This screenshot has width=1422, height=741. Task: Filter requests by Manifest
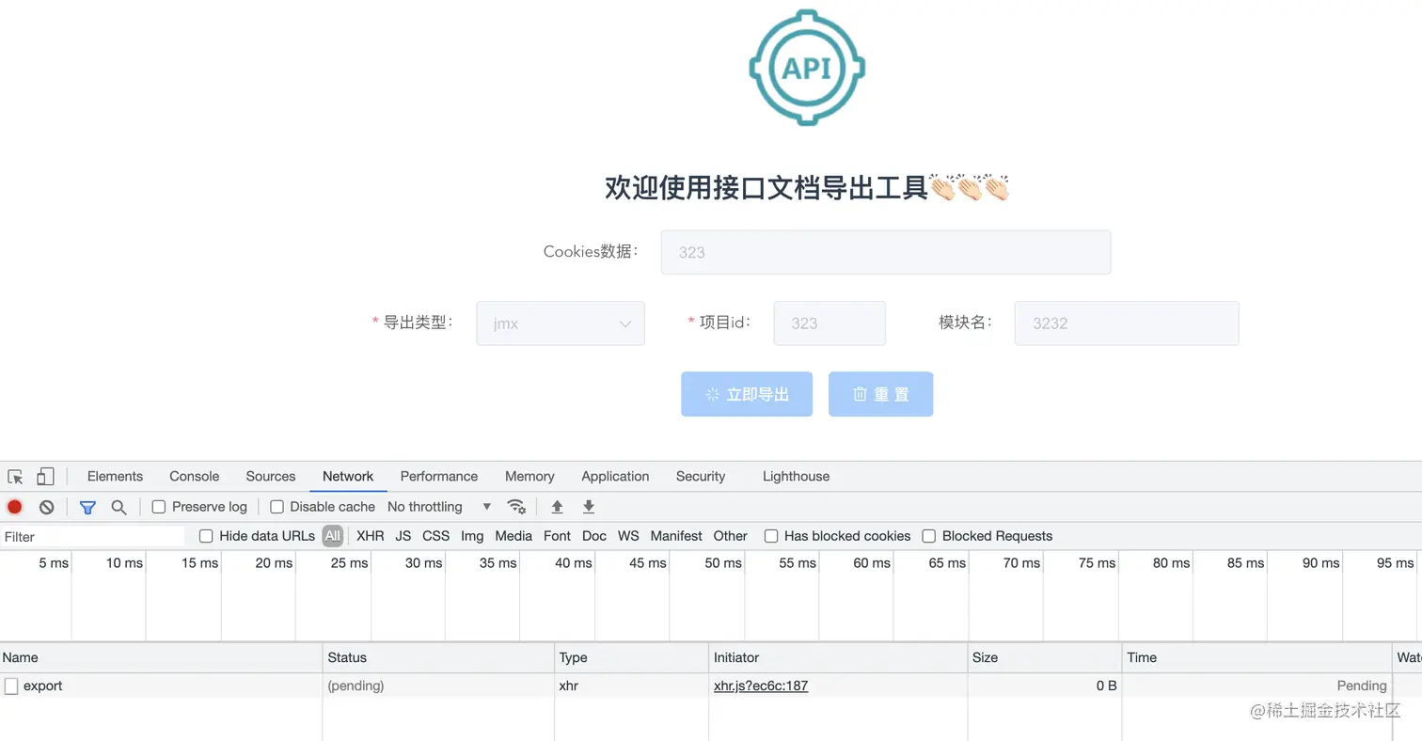pos(676,536)
